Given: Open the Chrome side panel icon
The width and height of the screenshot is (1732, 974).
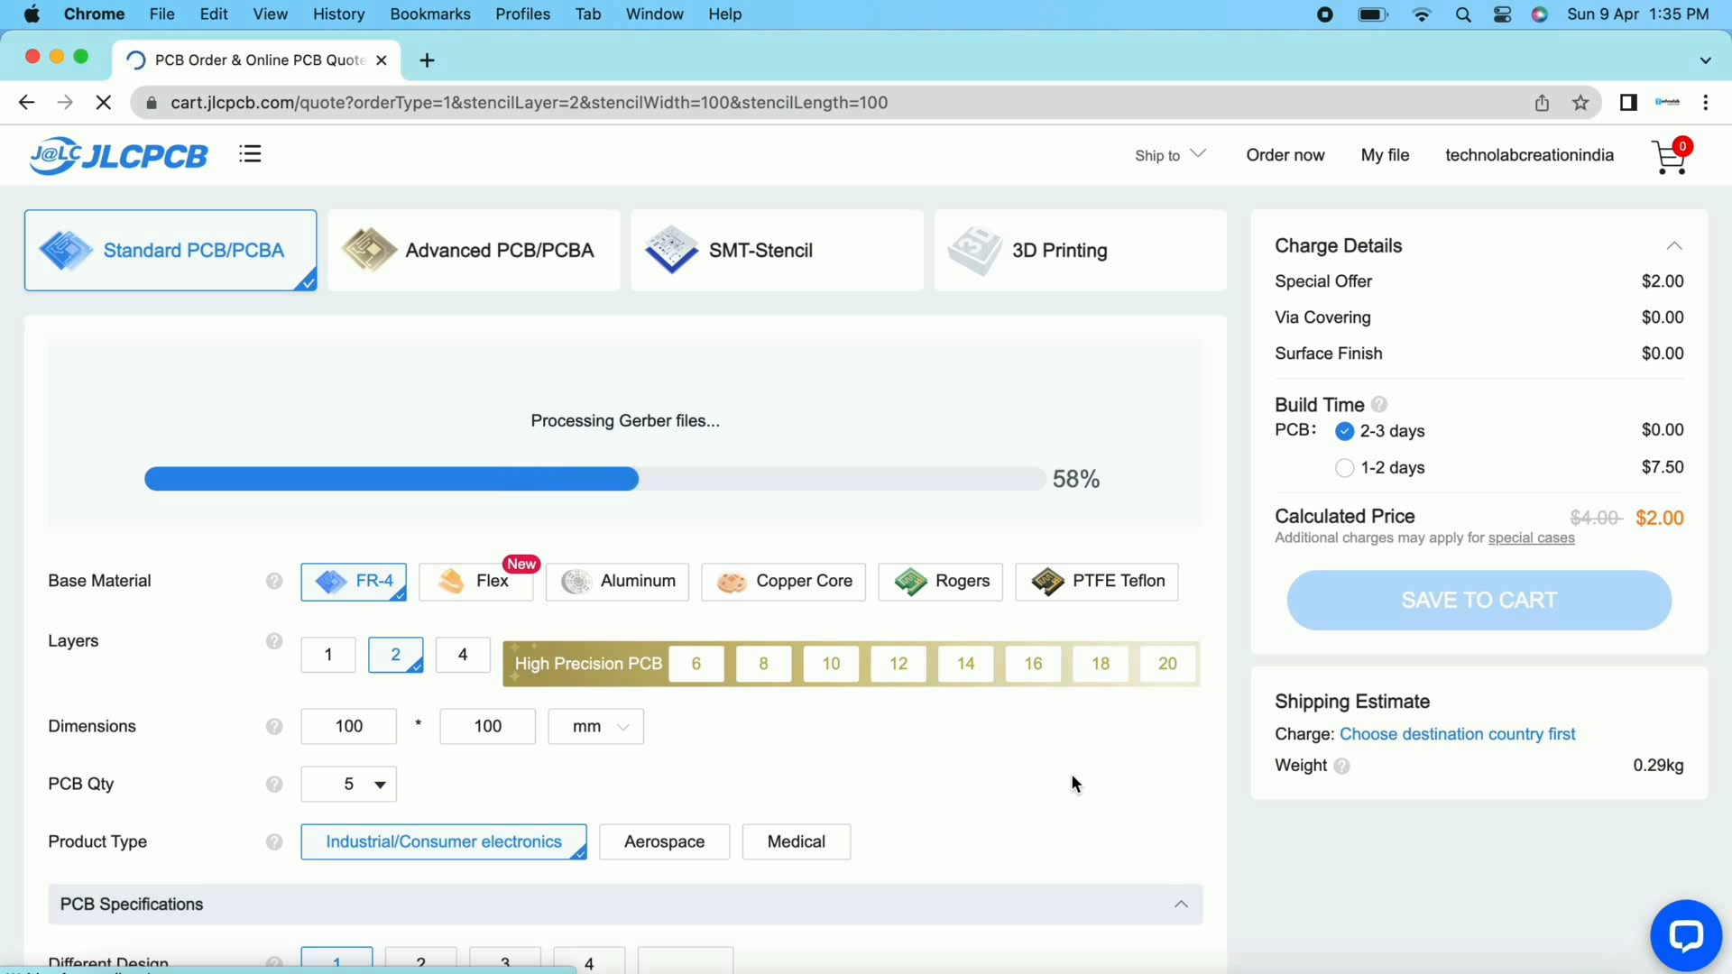Looking at the screenshot, I should 1628,103.
